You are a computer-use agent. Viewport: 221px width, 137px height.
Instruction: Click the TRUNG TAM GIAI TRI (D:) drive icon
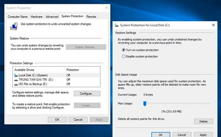click(16, 80)
